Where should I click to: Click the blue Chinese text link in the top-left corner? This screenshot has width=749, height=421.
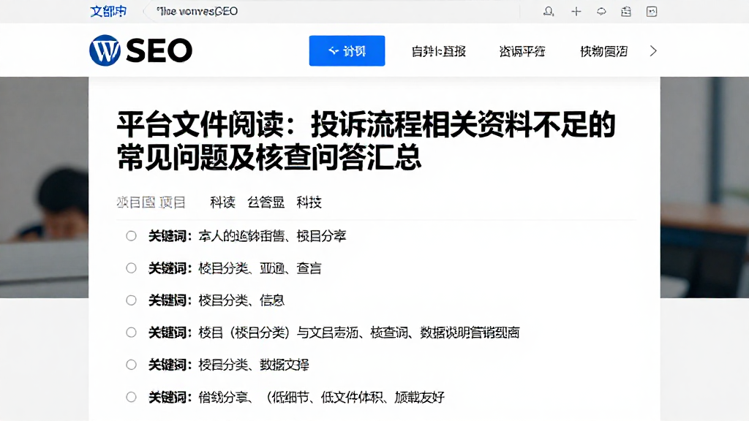108,11
